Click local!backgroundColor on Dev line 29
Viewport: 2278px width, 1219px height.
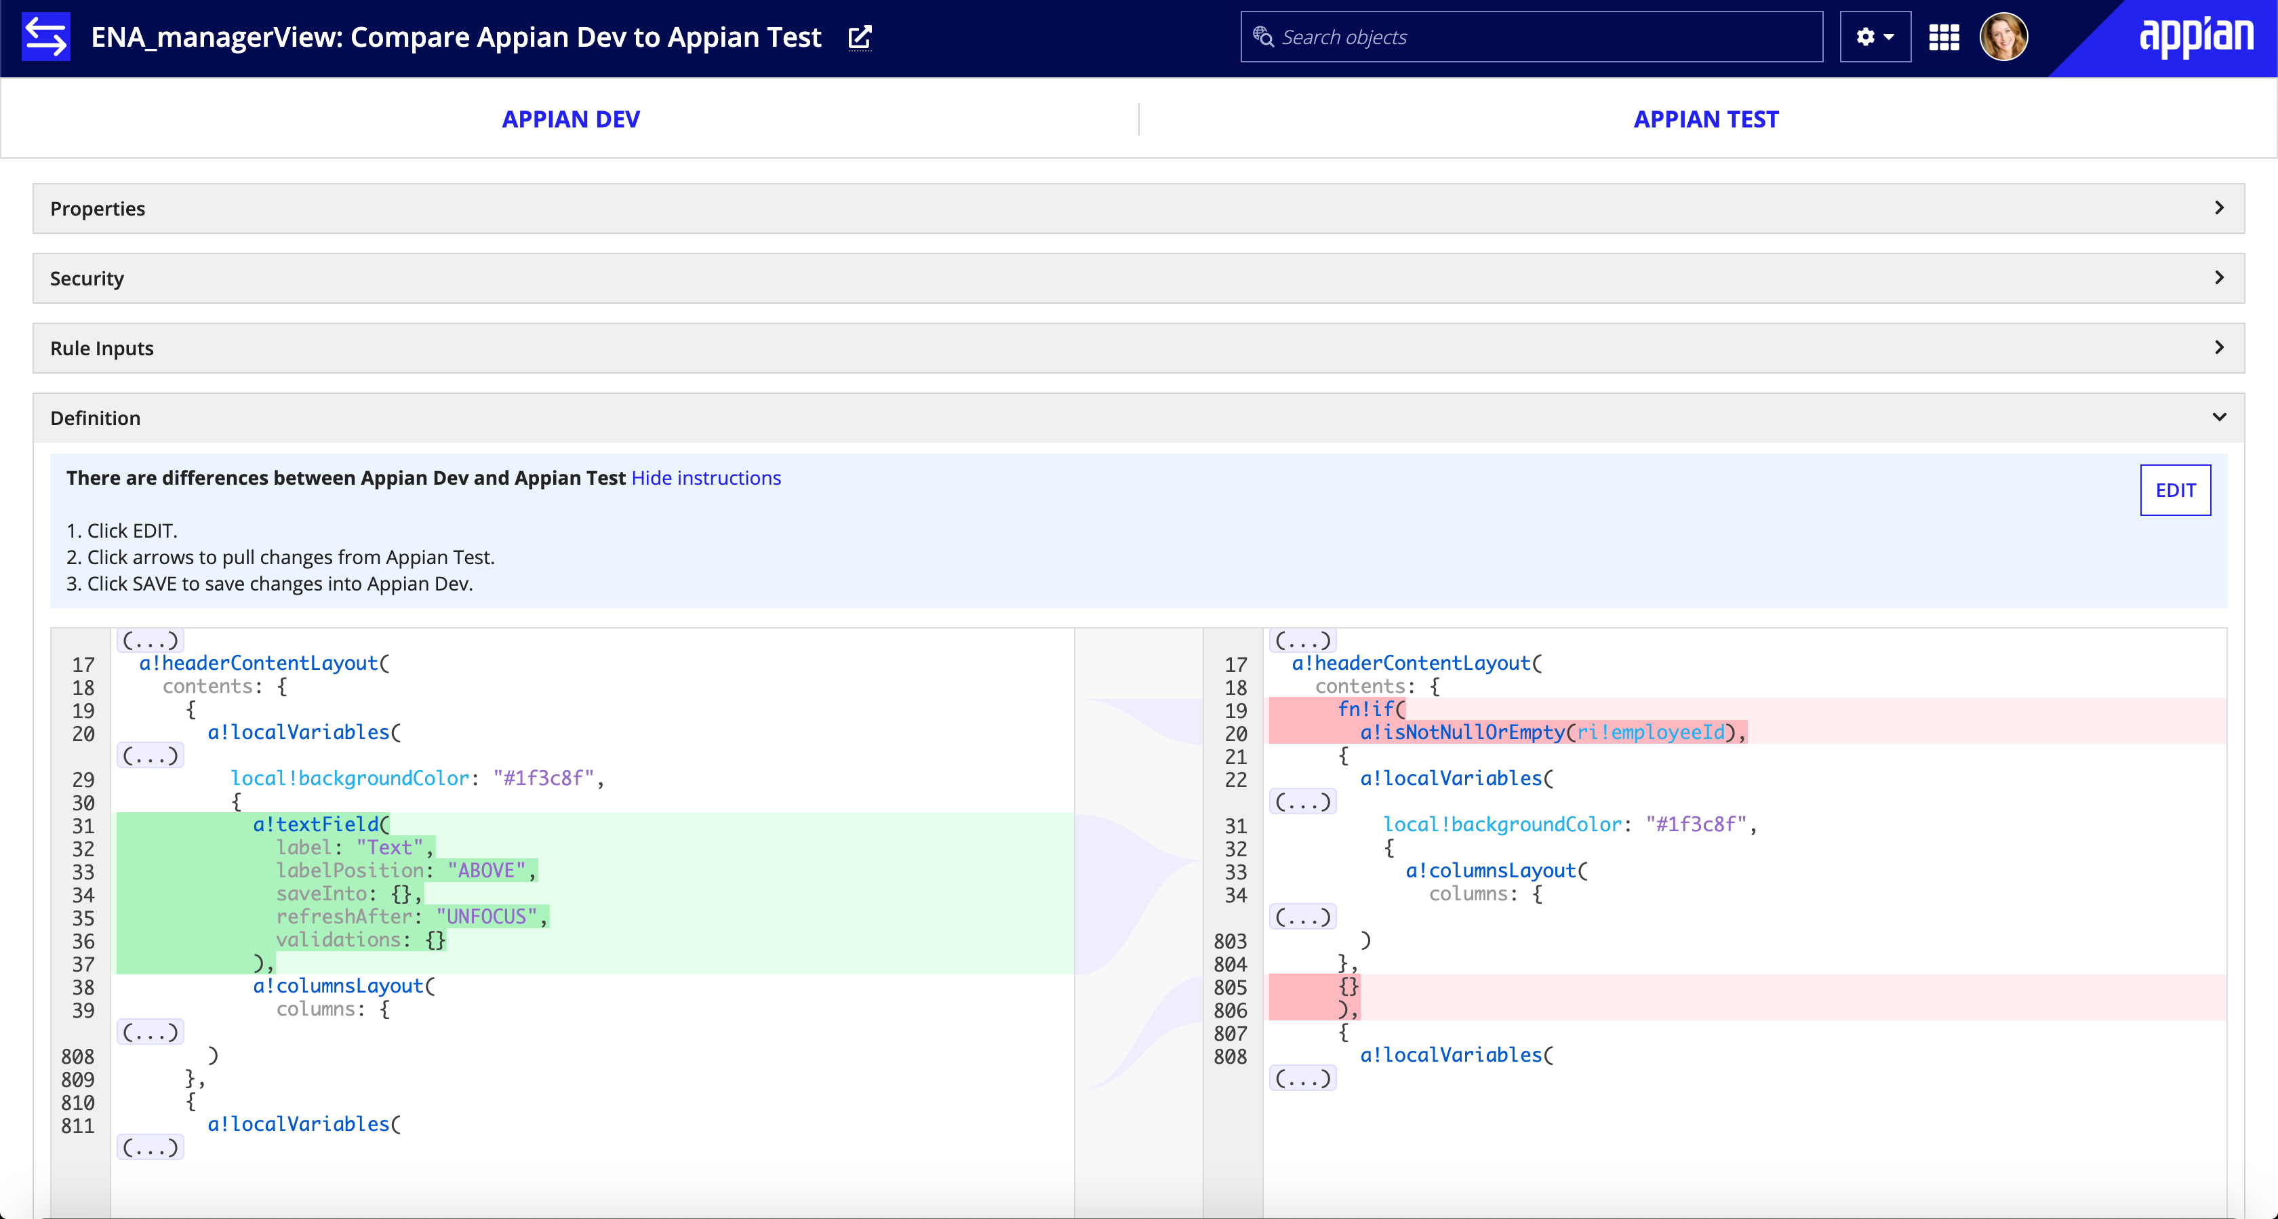(349, 778)
